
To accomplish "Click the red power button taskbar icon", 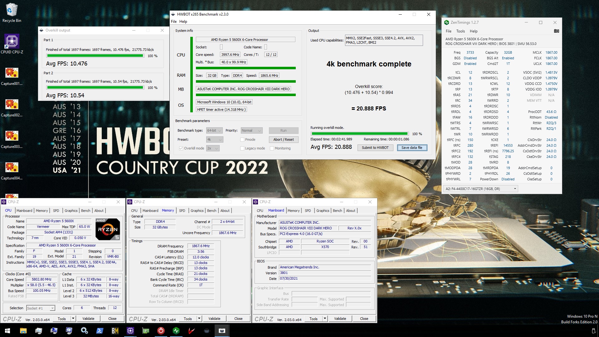I will tap(161, 331).
